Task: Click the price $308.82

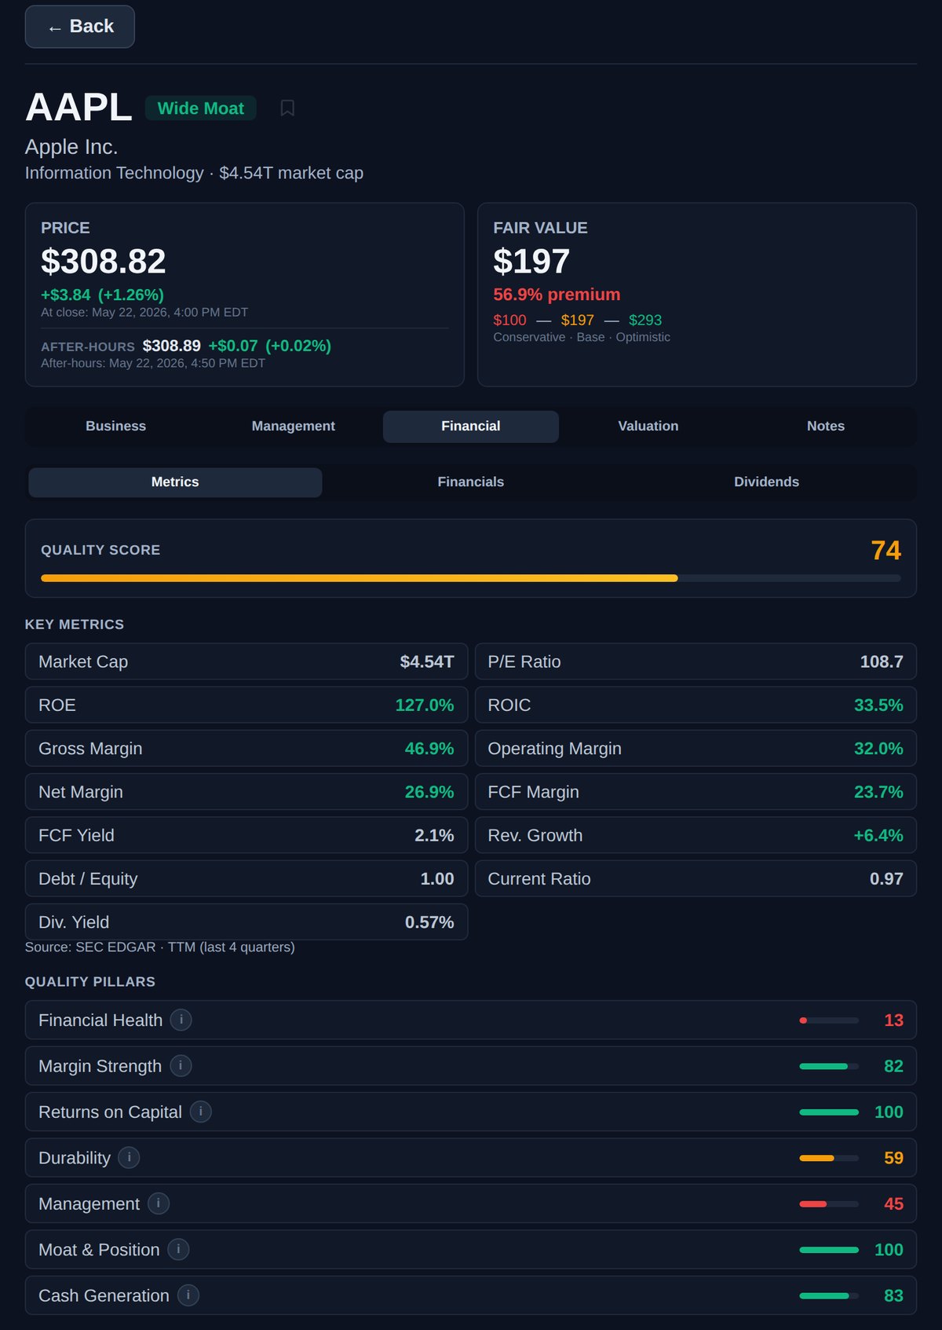Action: pos(104,262)
